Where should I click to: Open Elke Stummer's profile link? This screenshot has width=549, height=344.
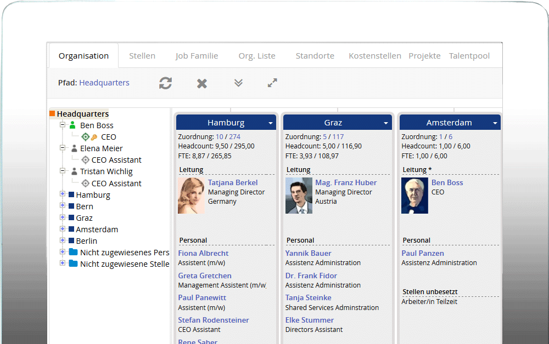pyautogui.click(x=310, y=320)
